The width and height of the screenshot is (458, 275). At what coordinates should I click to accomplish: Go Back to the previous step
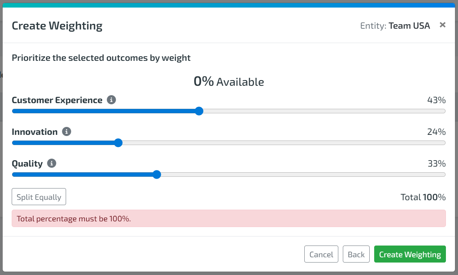(x=356, y=254)
